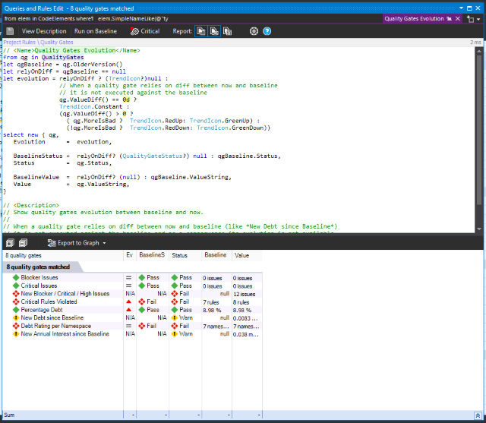Sort by Status column header

point(185,255)
